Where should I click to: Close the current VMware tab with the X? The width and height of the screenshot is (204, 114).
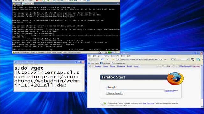118,3
